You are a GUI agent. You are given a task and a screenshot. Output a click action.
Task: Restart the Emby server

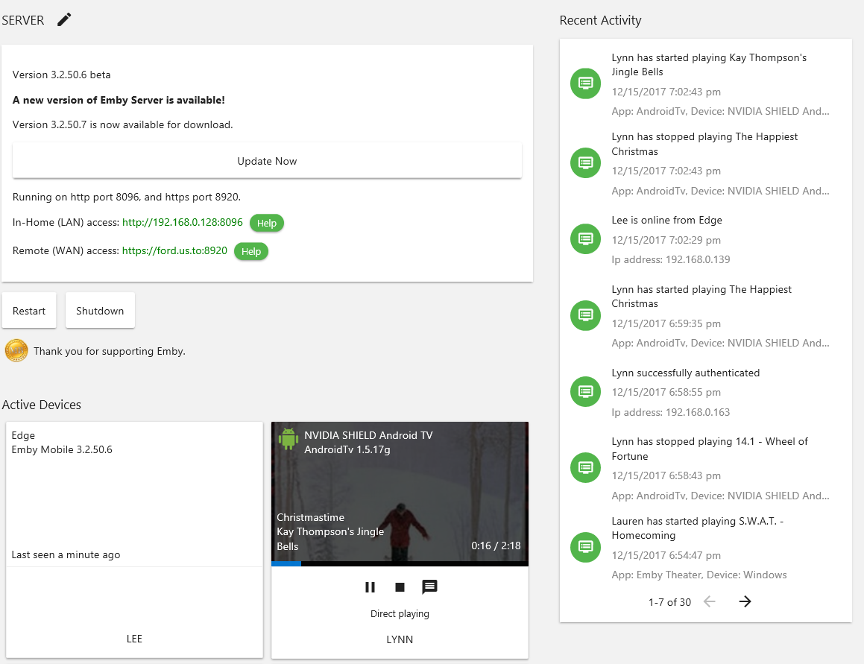coord(29,311)
